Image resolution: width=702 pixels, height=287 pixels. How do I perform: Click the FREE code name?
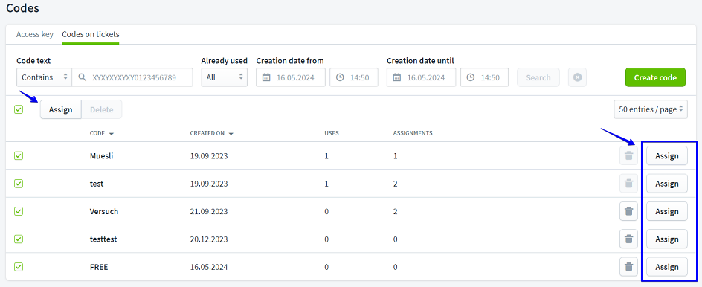[x=99, y=267]
